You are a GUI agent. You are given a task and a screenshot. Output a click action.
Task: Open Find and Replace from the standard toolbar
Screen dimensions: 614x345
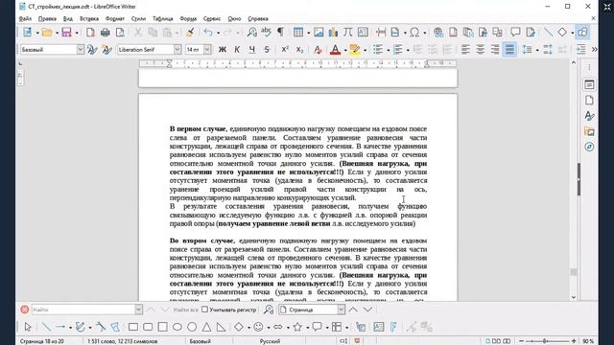[251, 32]
